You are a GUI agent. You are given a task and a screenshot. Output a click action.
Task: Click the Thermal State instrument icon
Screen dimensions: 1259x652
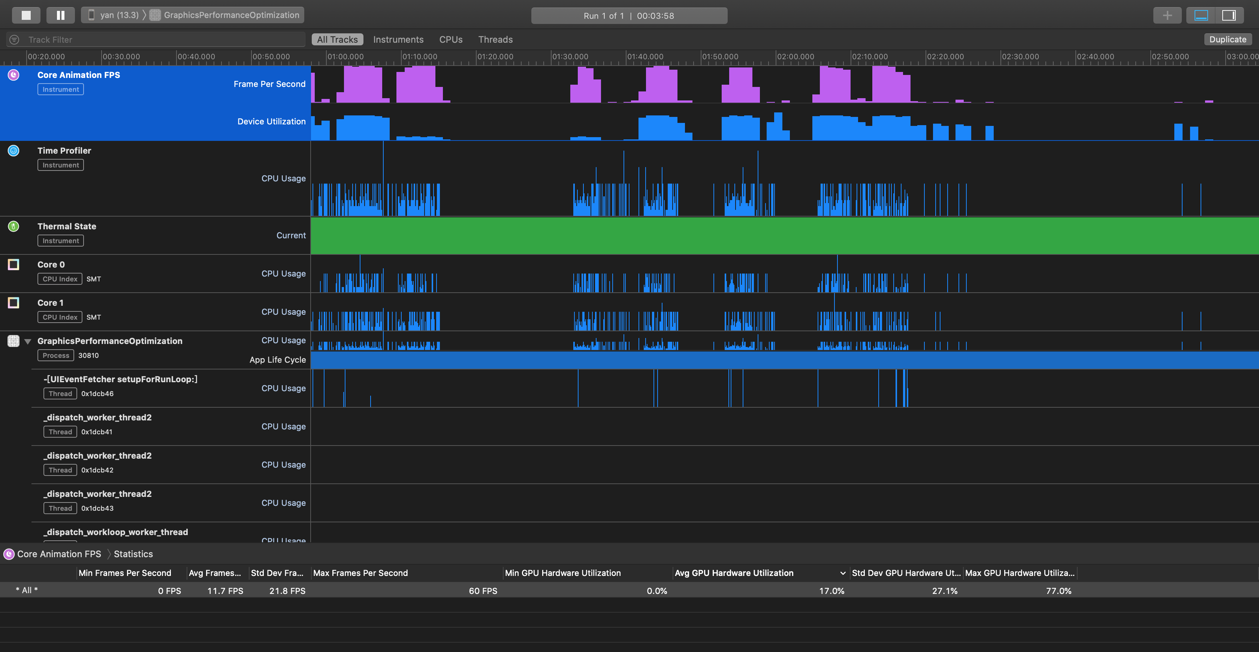14,226
